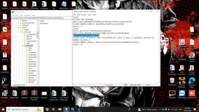The image size is (199, 112).
Task: Open the ammroc desktop icon
Action: pos(5,56)
